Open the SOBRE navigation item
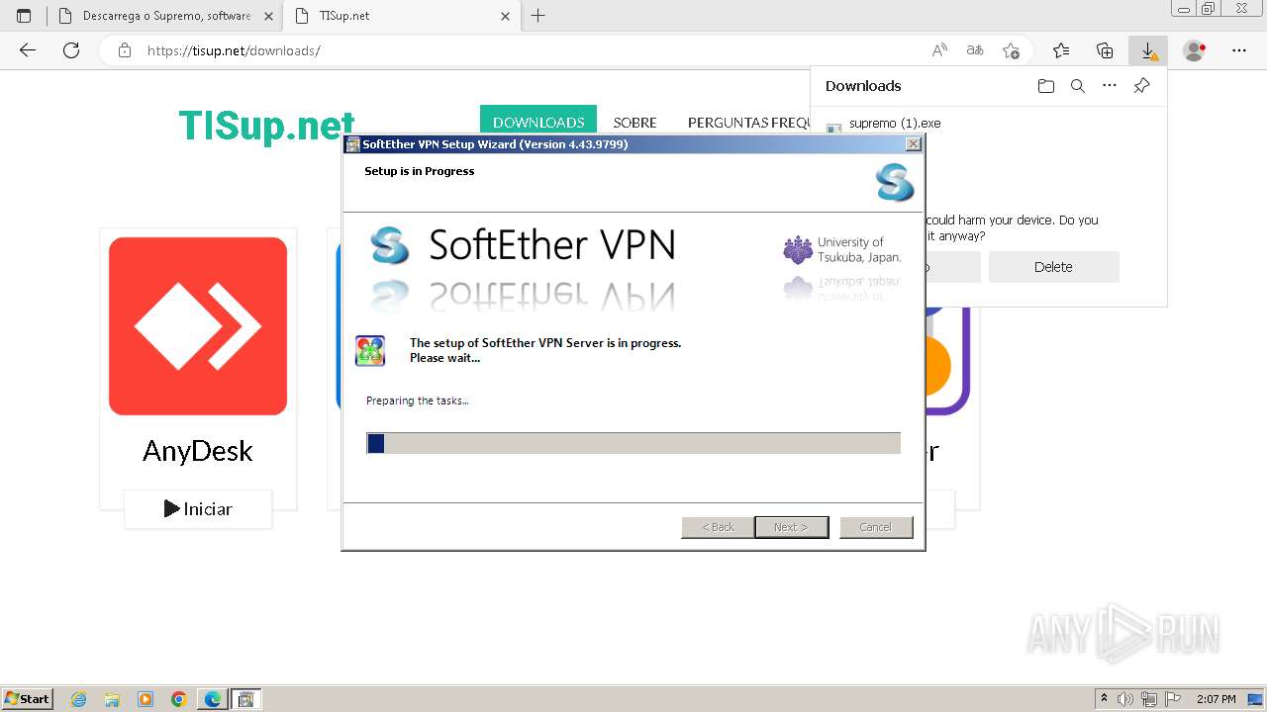This screenshot has height=712, width=1267. 634,123
